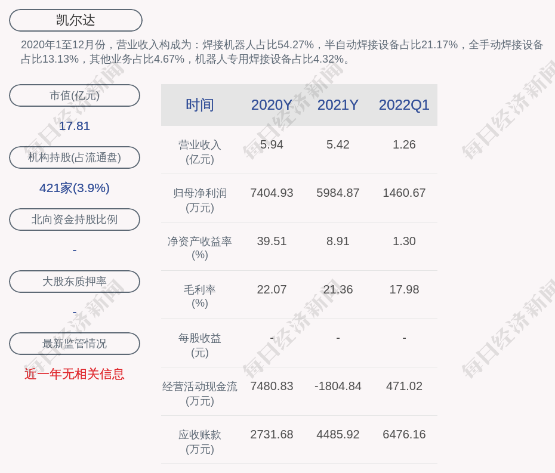
Task: Click net profit value 1460.67
Action: [x=404, y=193]
